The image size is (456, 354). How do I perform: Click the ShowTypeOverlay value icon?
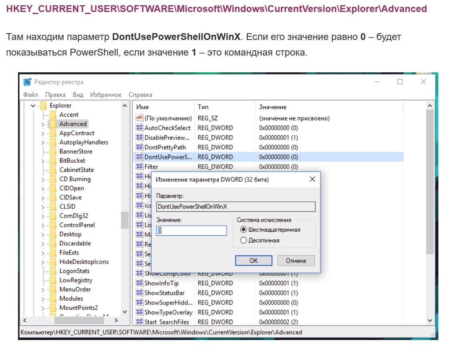(139, 312)
